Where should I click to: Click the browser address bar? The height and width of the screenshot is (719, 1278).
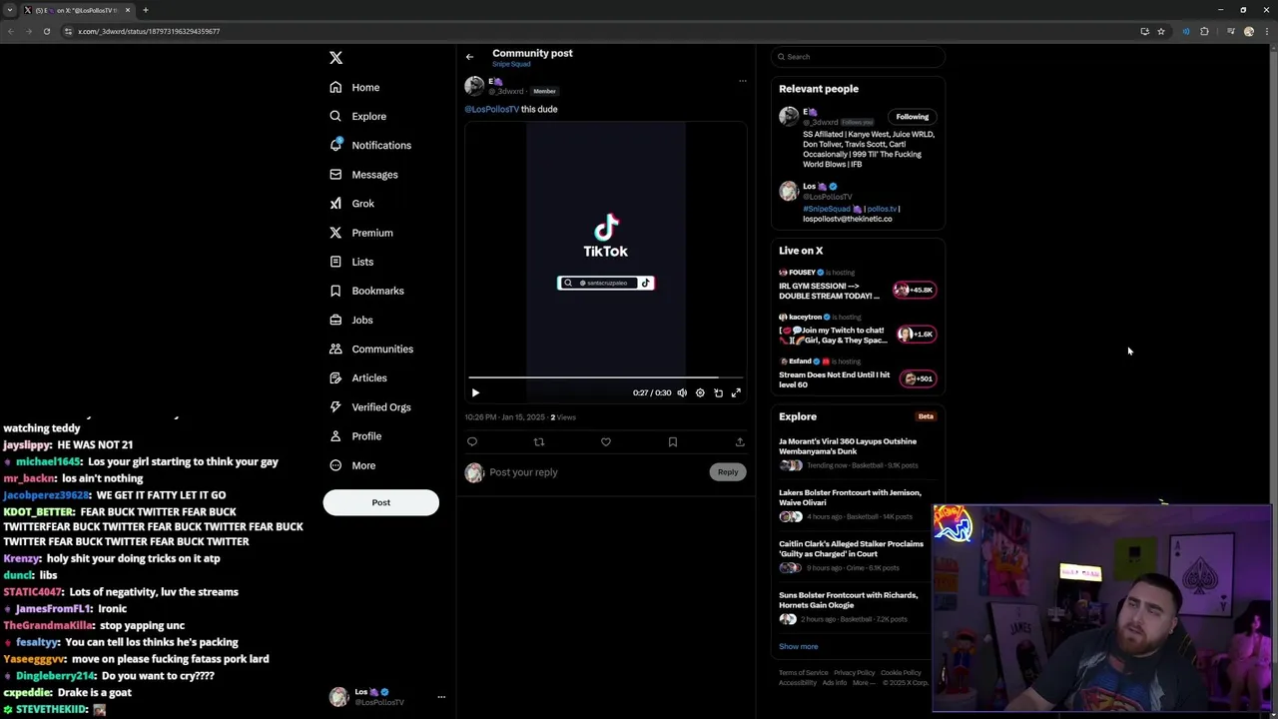pos(599,31)
